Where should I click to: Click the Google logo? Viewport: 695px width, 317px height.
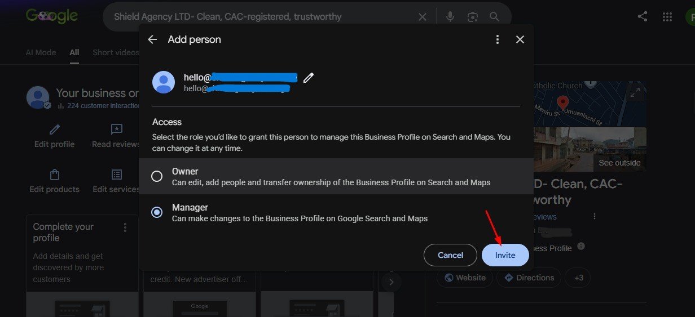(x=52, y=16)
